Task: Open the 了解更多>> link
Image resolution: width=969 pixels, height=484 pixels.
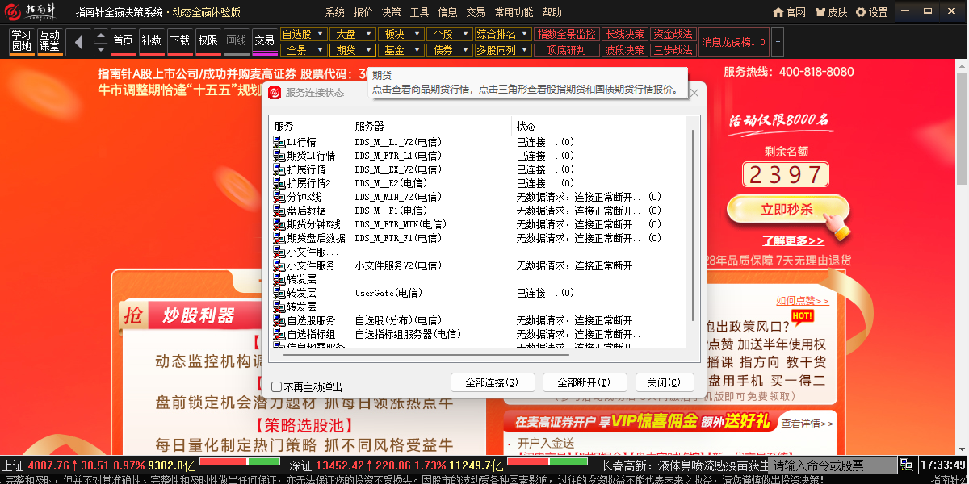Action: (793, 240)
